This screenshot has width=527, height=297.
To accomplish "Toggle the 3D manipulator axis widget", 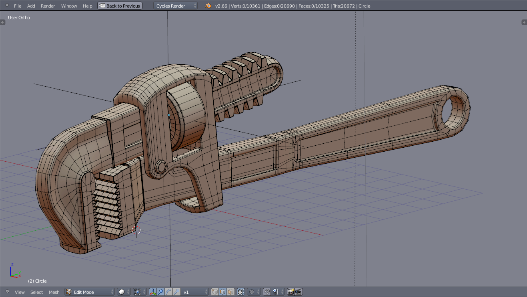I will (152, 292).
